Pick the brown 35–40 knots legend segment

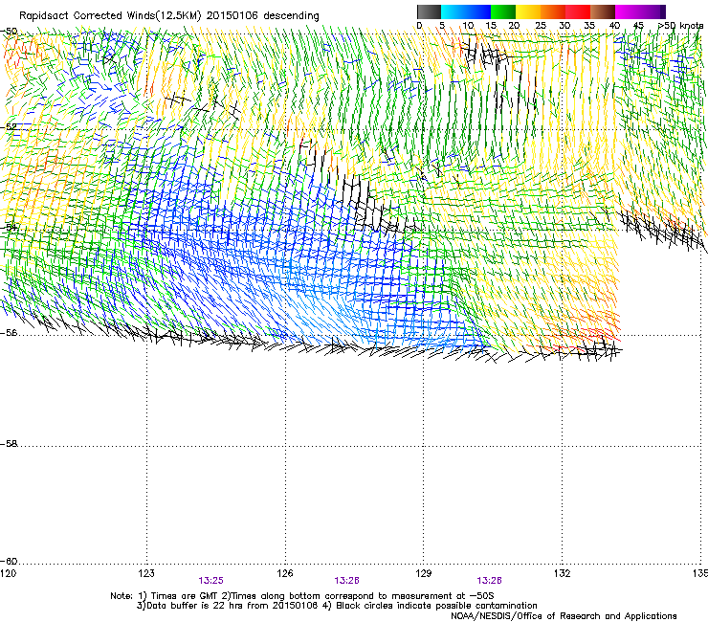click(603, 11)
